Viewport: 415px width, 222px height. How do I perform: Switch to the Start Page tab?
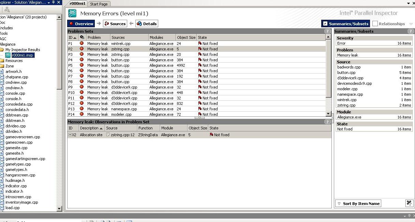tap(99, 4)
